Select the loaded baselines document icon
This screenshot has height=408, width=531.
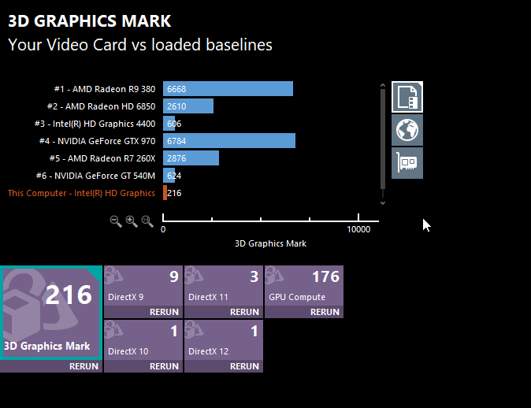click(x=407, y=97)
